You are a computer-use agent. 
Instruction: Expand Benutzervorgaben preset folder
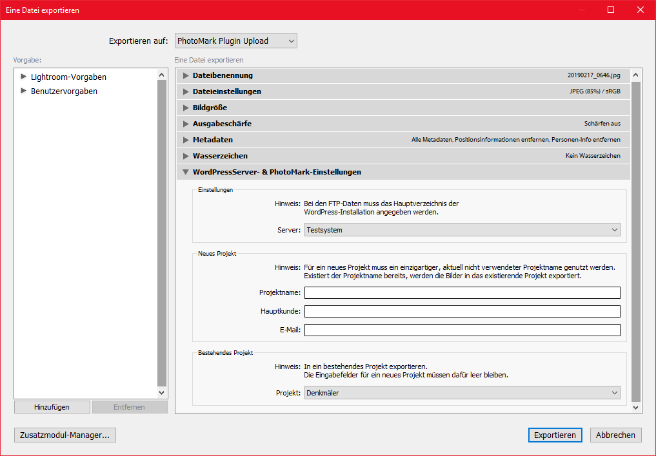coord(24,91)
